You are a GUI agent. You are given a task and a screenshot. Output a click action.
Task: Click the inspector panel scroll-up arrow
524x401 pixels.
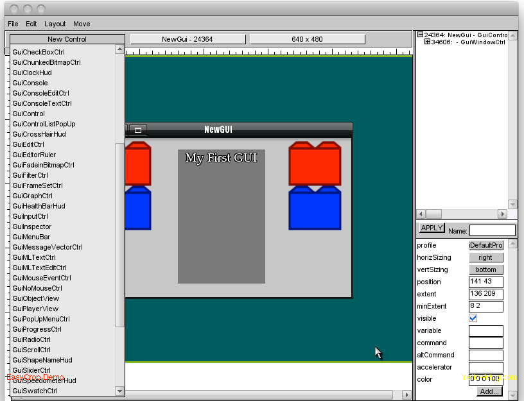[512, 244]
